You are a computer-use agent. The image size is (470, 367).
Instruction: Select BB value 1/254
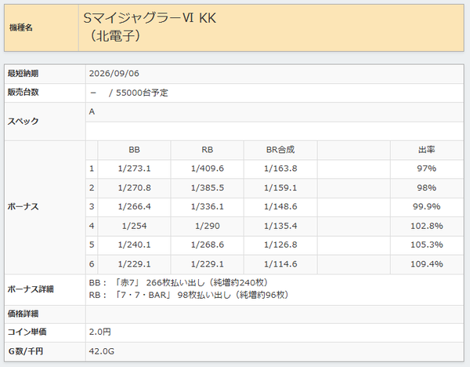[134, 226]
